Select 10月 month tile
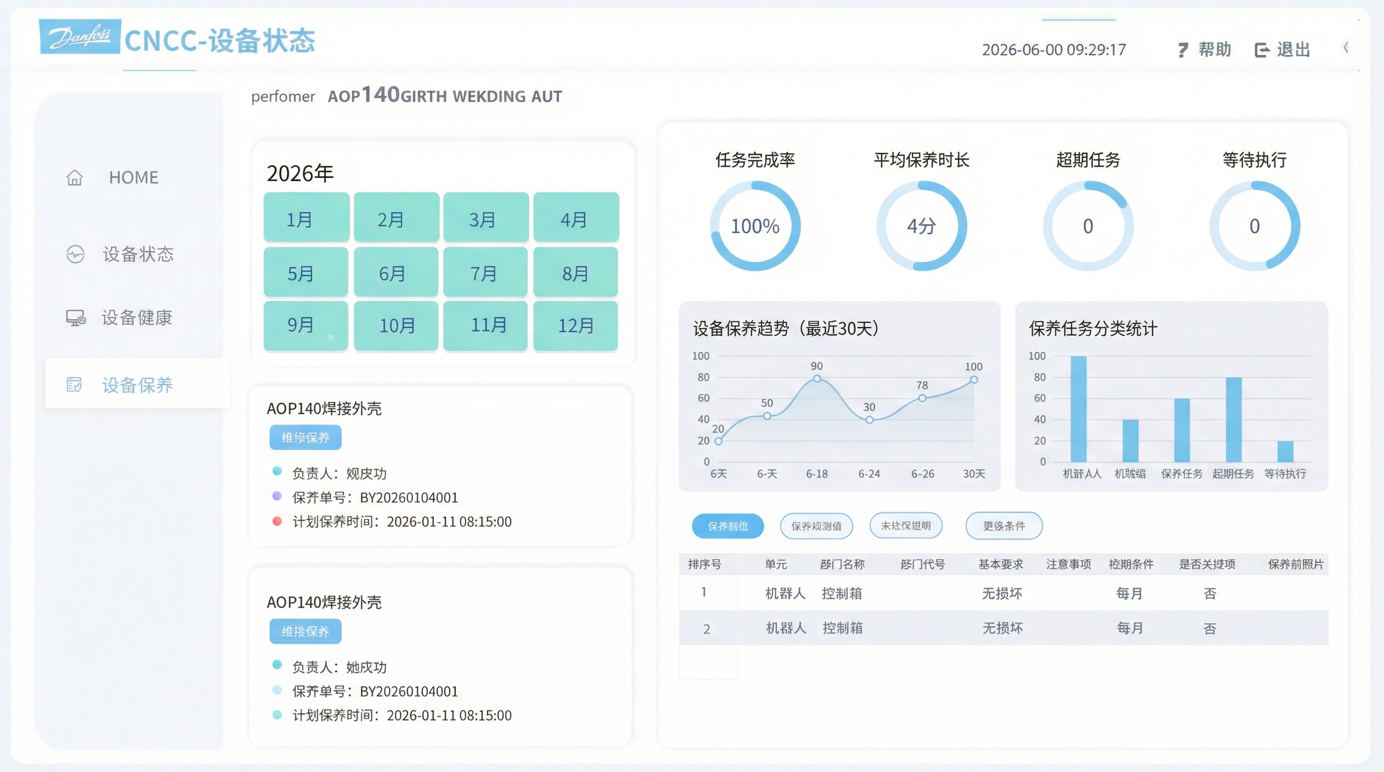This screenshot has width=1384, height=772. tap(396, 325)
